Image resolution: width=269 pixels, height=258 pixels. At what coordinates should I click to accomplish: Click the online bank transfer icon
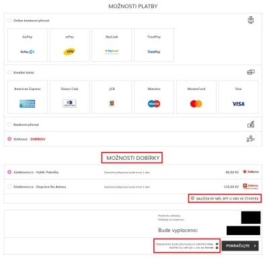[251, 20]
